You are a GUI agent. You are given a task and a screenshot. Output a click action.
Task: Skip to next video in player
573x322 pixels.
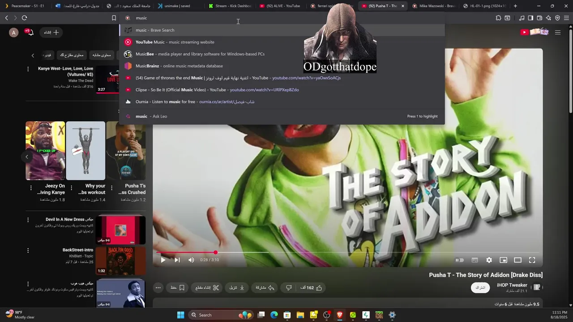point(177,260)
